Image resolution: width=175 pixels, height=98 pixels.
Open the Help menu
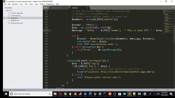57,4
